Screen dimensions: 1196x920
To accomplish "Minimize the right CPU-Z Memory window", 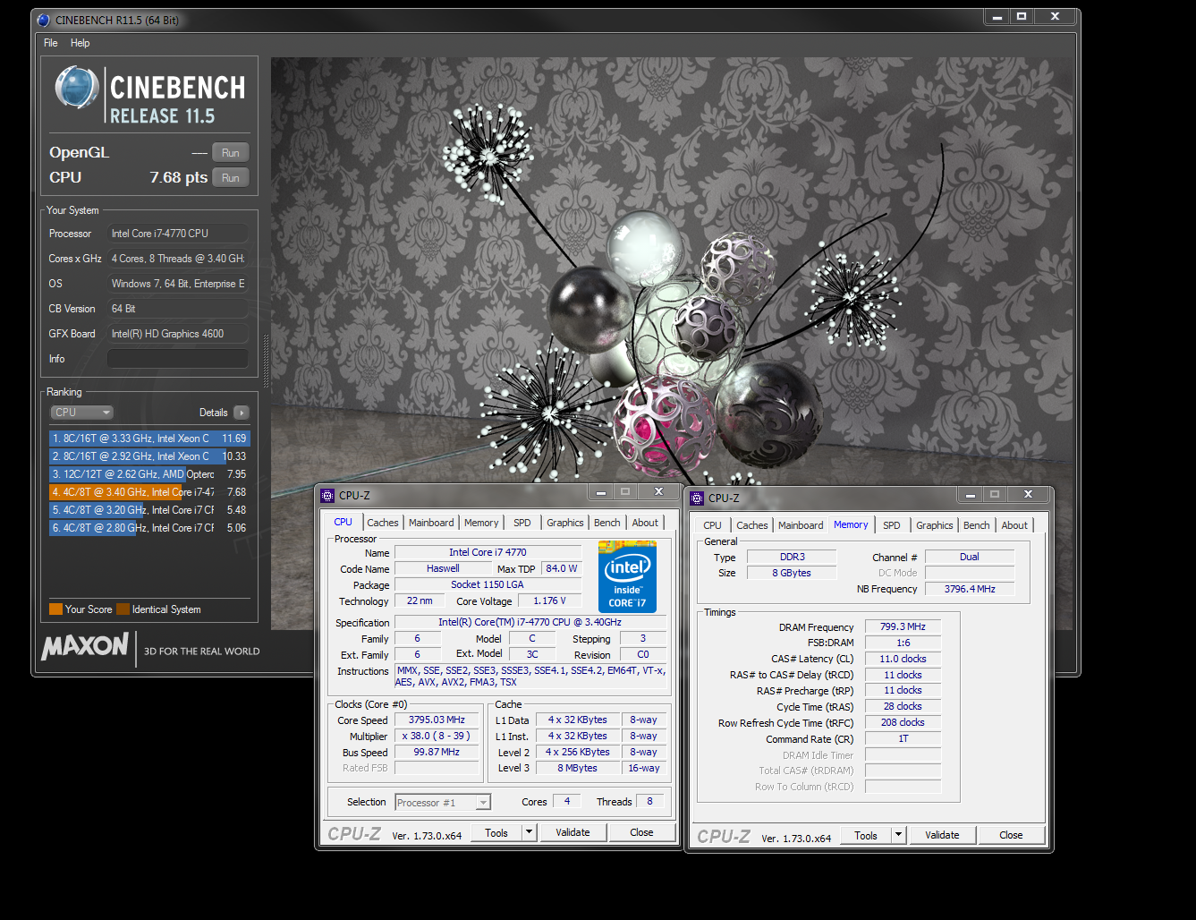I will pyautogui.click(x=971, y=494).
